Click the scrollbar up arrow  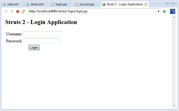pos(174,17)
